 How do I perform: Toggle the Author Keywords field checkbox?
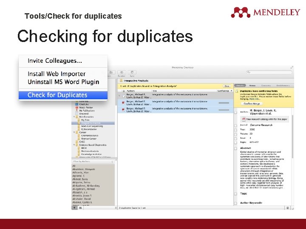[x=236, y=203]
